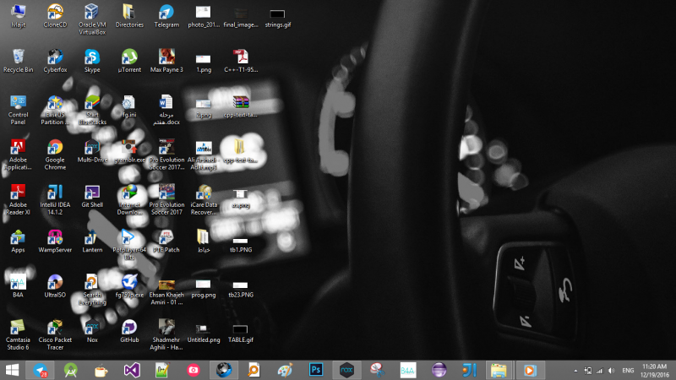Show hidden system tray icons

[575, 371]
